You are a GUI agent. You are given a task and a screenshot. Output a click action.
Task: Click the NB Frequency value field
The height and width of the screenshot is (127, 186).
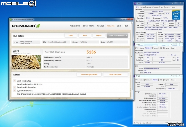tap(171, 89)
